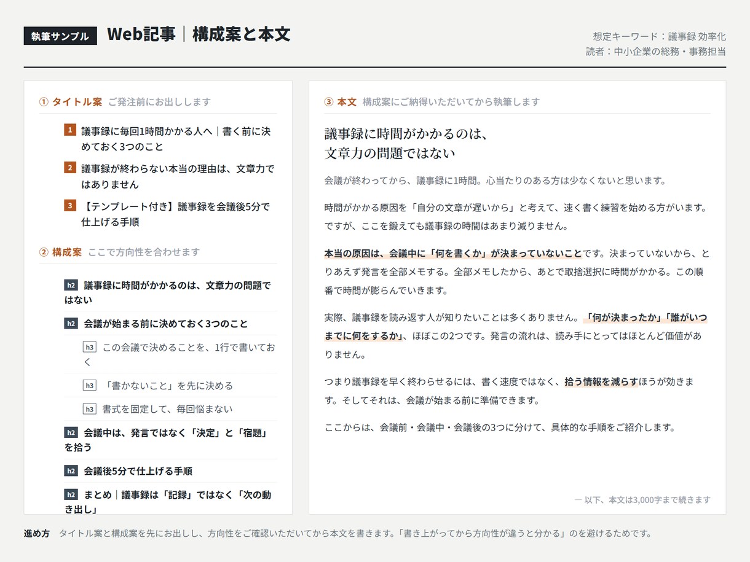Click the ③ 本文 section heading
The image size is (750, 562).
pyautogui.click(x=341, y=102)
